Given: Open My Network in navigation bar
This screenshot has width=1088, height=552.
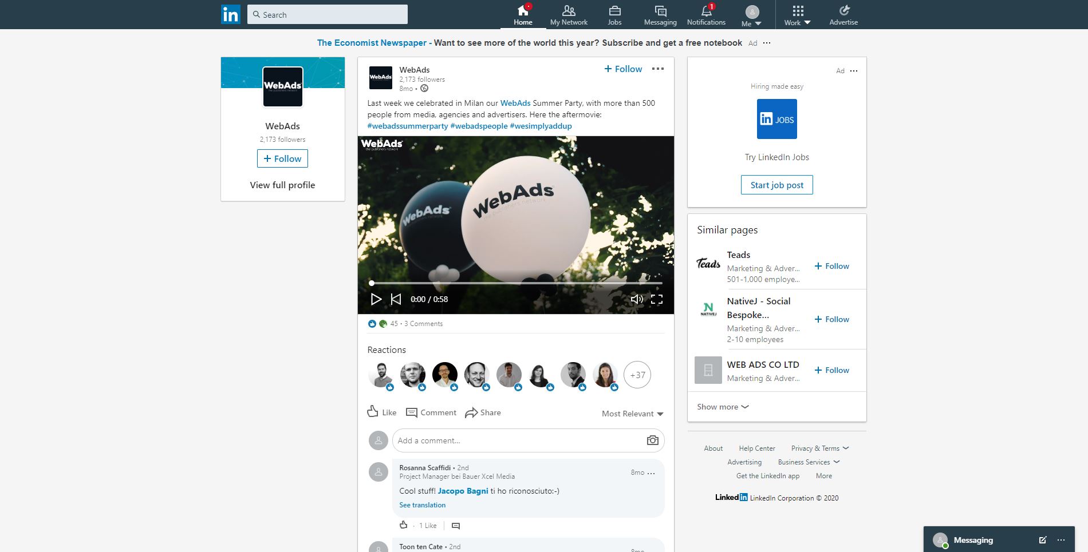Looking at the screenshot, I should (x=569, y=15).
